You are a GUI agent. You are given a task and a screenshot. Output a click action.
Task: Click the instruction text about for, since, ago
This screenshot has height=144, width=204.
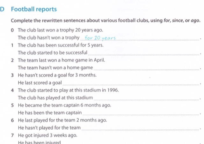(x=106, y=20)
